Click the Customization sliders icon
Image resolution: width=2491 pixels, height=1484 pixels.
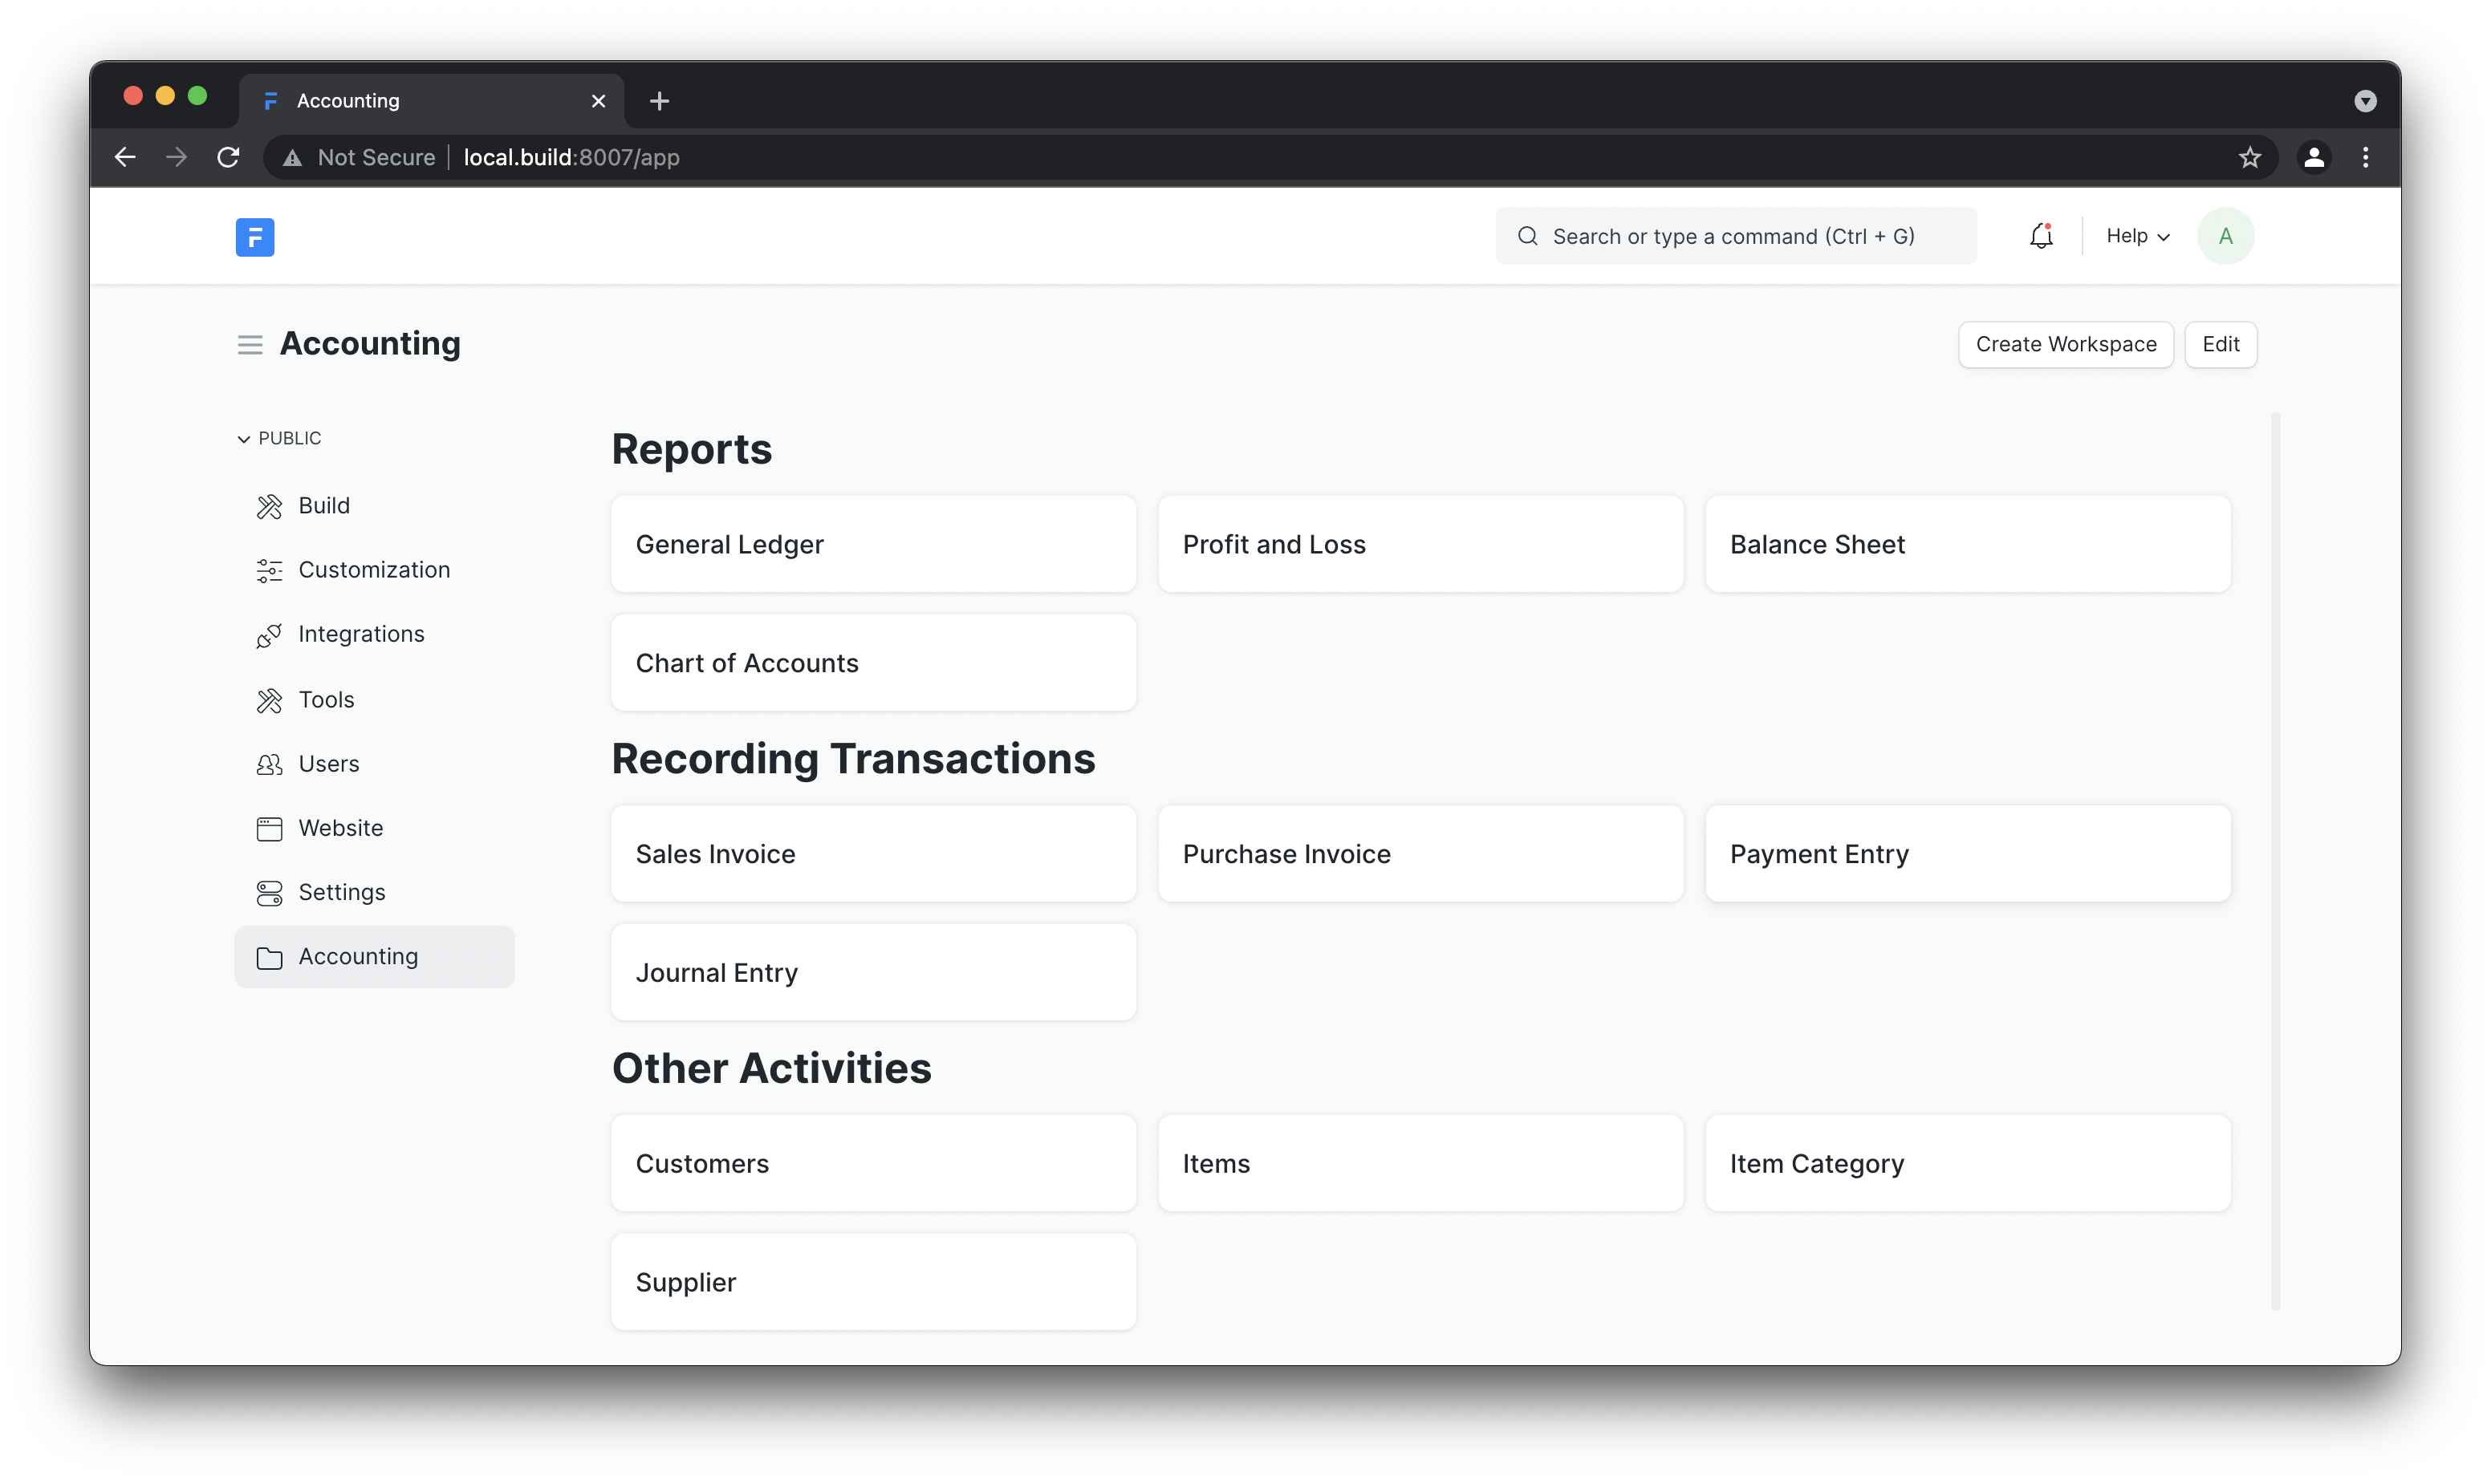tap(268, 571)
